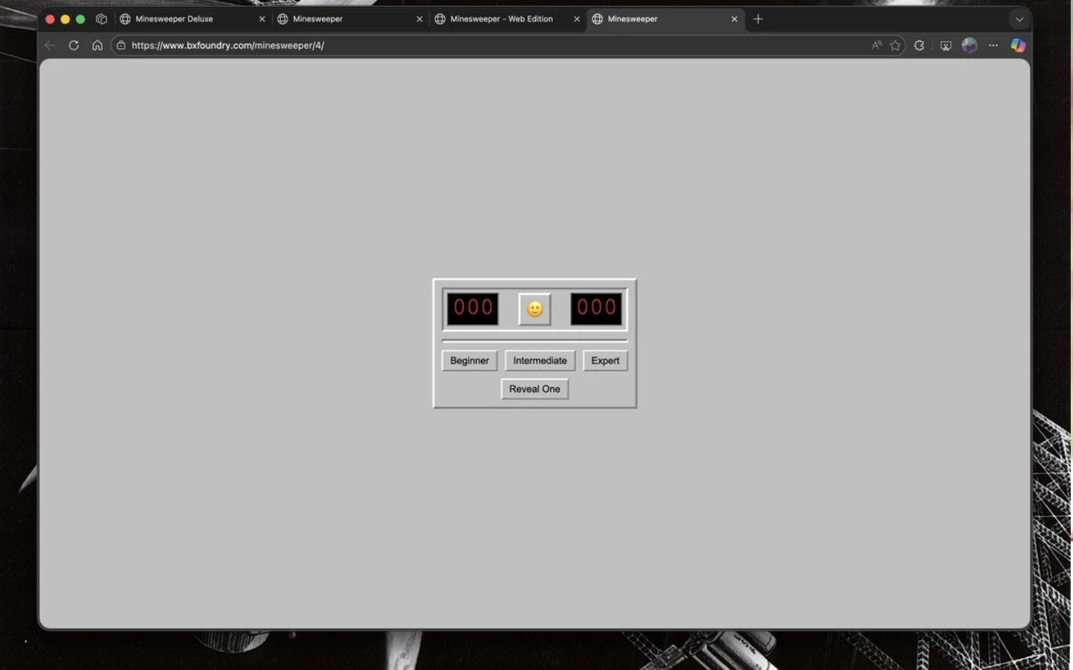Screen dimensions: 1073x670
Task: Open the second Minesweeper tab
Action: point(349,19)
